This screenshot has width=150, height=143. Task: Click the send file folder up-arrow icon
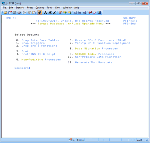click(x=65, y=12)
